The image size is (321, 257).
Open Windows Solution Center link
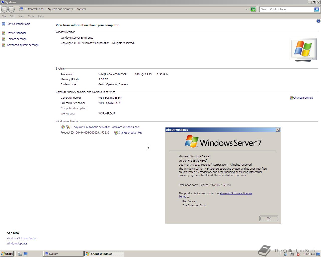[x=22, y=238]
